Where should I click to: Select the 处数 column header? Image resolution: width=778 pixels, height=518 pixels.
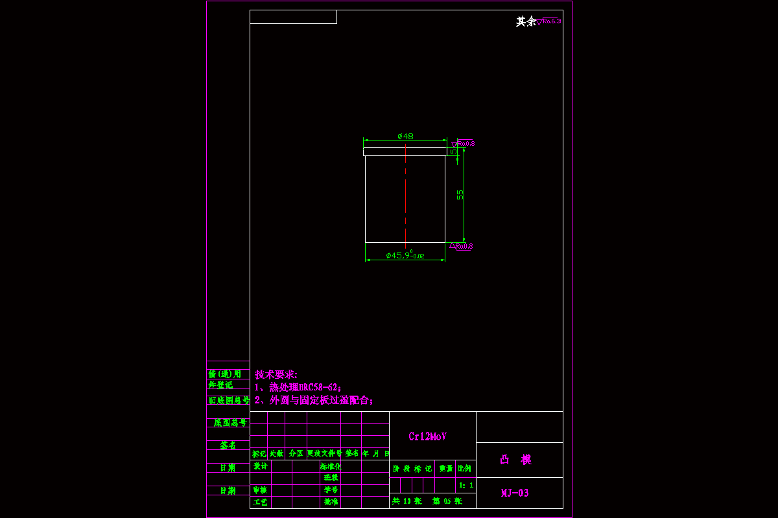[x=277, y=454]
